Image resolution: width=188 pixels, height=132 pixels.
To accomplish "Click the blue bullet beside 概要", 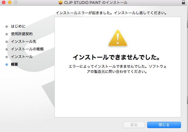I will tap(7, 65).
